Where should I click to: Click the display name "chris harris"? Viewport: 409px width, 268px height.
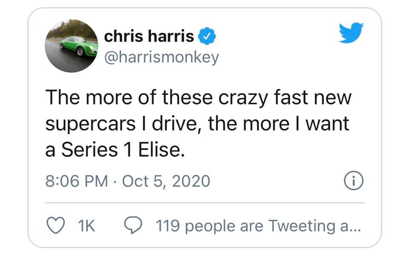point(149,37)
